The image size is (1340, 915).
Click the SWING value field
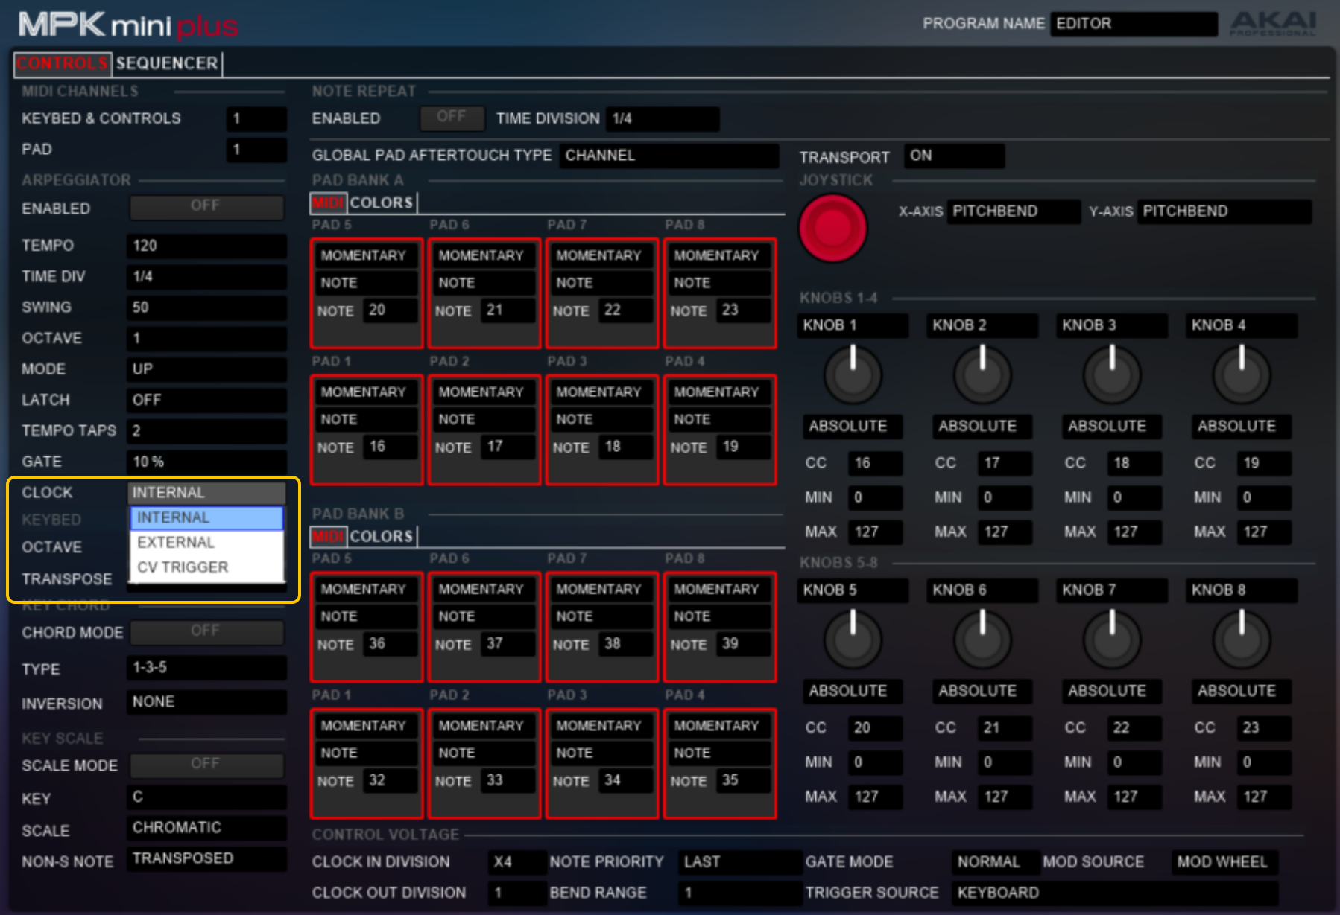pos(206,307)
